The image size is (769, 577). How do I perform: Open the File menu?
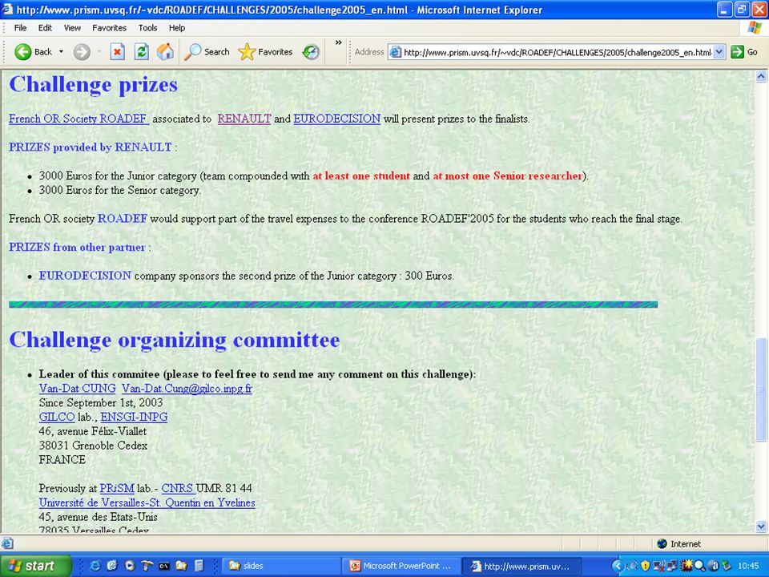point(20,28)
